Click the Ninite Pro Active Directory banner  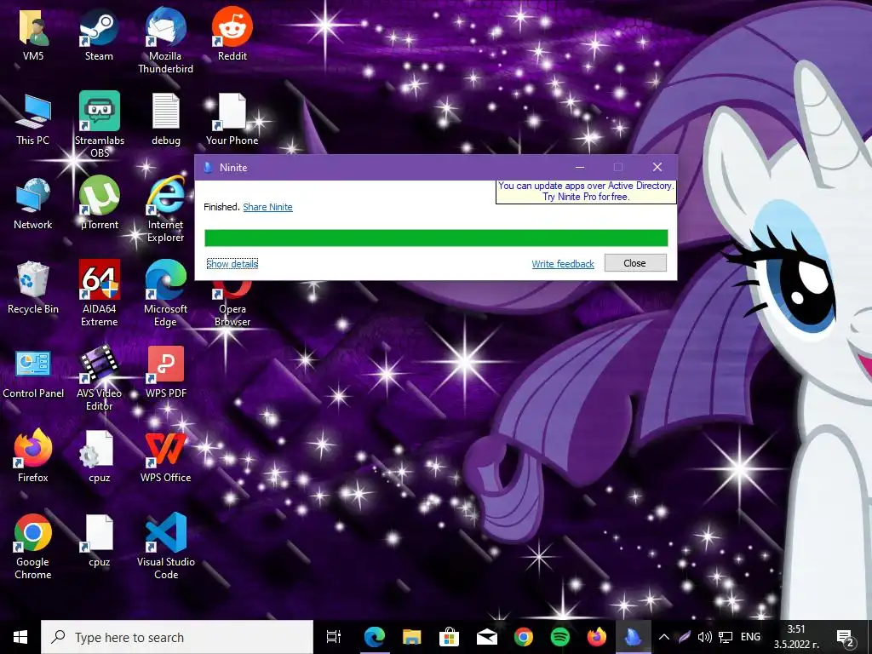coord(586,192)
